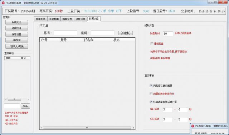Enable the 回复时显示剩余积分 checkbox
The width and height of the screenshot is (229, 135).
pyautogui.click(x=151, y=94)
